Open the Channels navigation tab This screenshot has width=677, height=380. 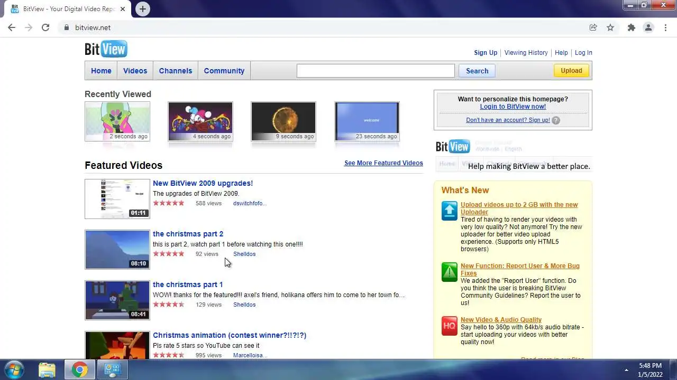(176, 71)
